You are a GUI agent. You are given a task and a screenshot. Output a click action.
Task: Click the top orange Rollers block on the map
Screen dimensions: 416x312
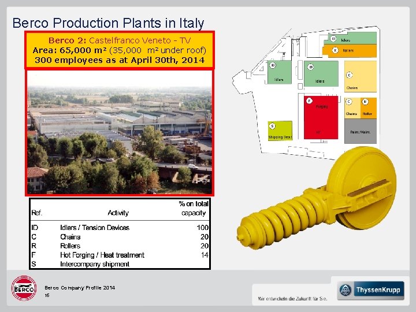tap(350, 51)
